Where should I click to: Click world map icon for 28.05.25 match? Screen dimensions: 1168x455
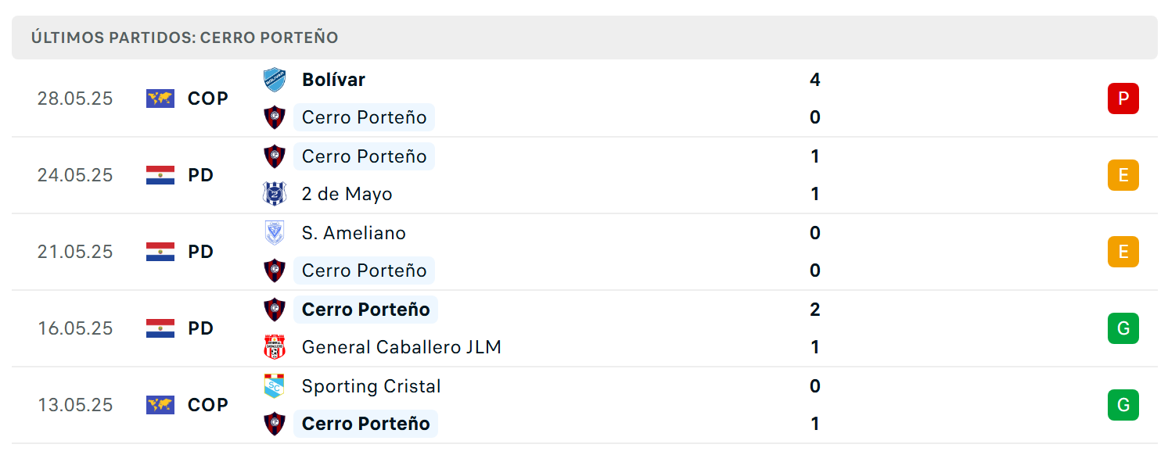[160, 99]
